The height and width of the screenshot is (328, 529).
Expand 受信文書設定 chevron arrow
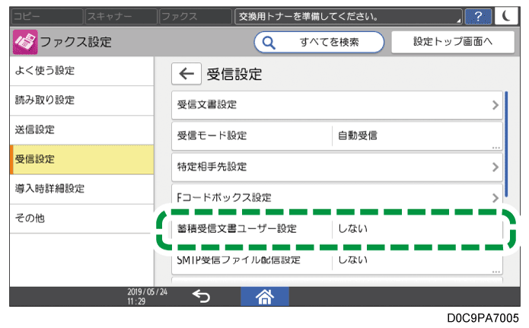tap(495, 105)
